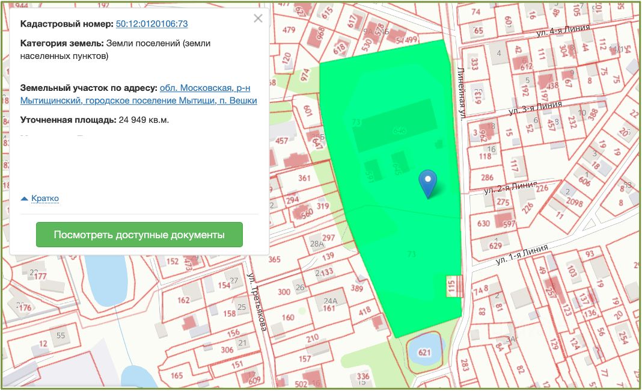Select parcel 160 on the map
642x391 pixels.
(x=288, y=317)
